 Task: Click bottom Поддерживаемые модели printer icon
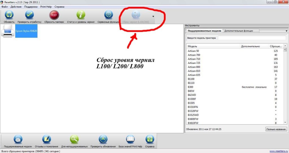(18, 139)
